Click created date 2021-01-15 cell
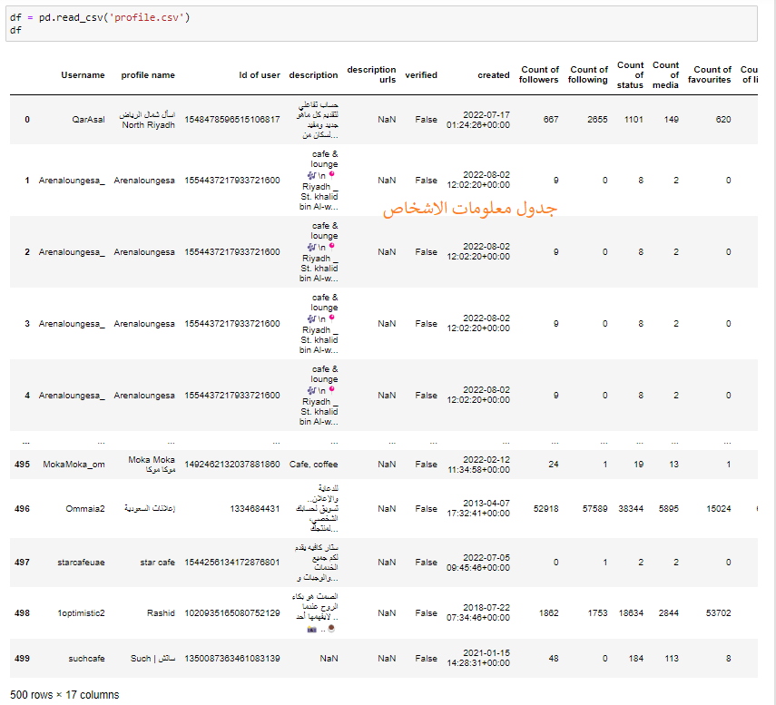This screenshot has height=705, width=776. pyautogui.click(x=478, y=659)
